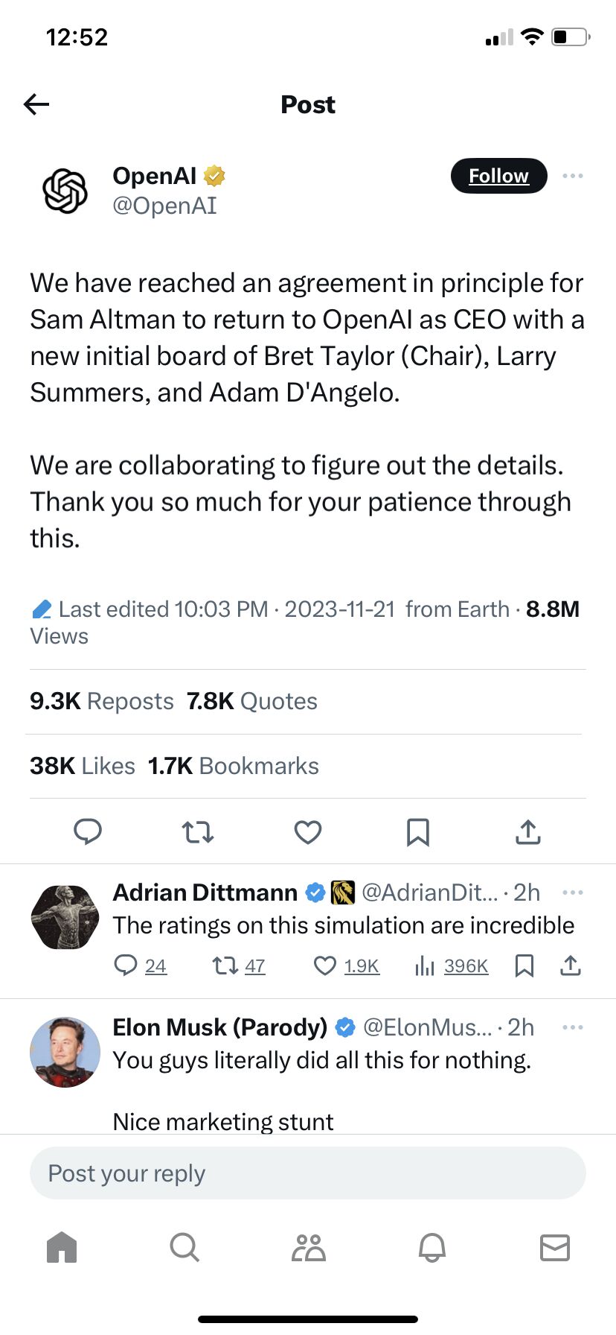Viewport: 616px width, 1335px height.
Task: Open more options on Adrian Dittmann's reply
Action: point(573,892)
